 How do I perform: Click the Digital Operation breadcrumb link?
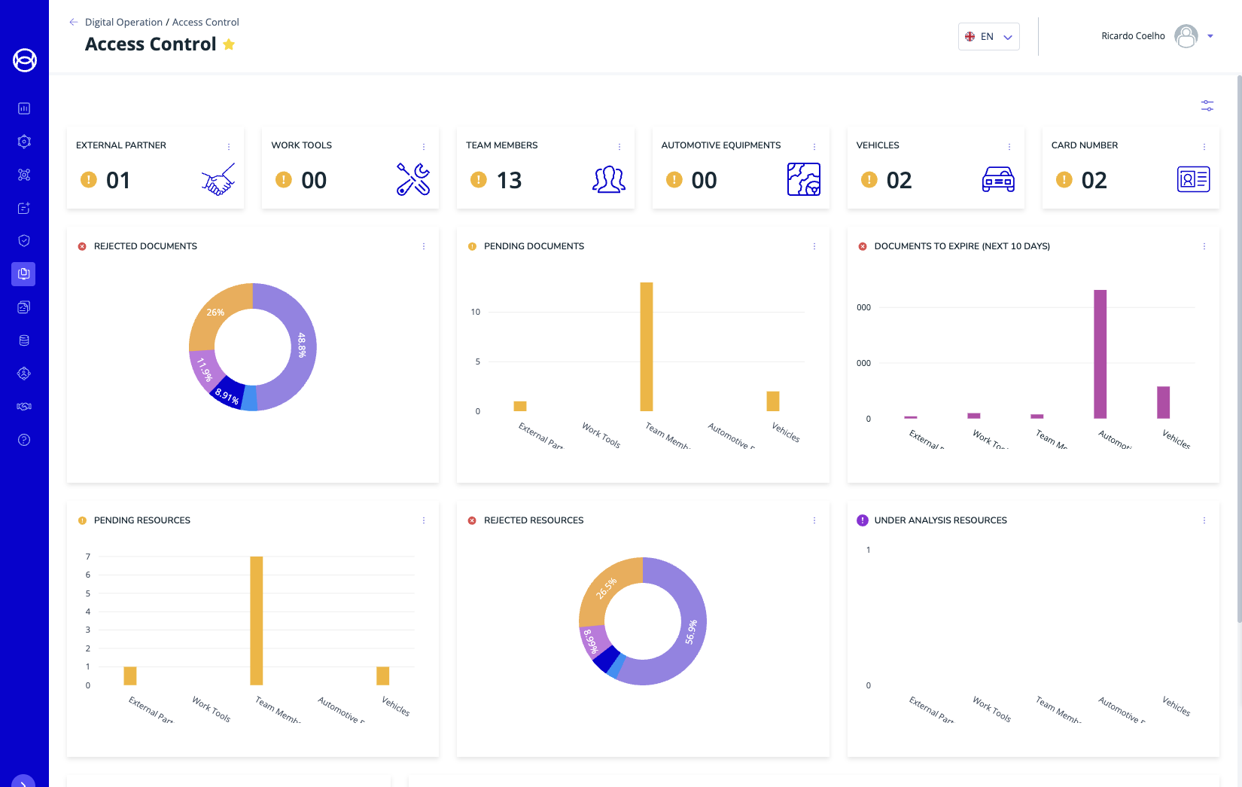[123, 23]
